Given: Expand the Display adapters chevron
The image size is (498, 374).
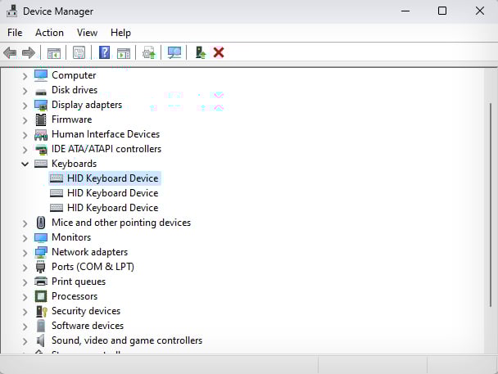Looking at the screenshot, I should 25,106.
